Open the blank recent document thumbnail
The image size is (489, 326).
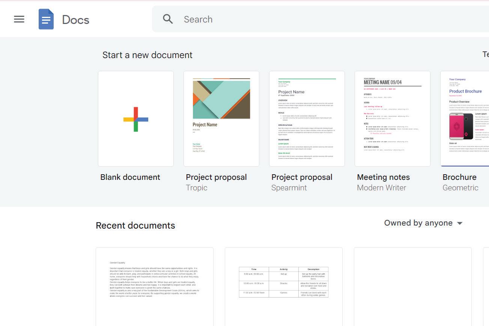pos(413,287)
